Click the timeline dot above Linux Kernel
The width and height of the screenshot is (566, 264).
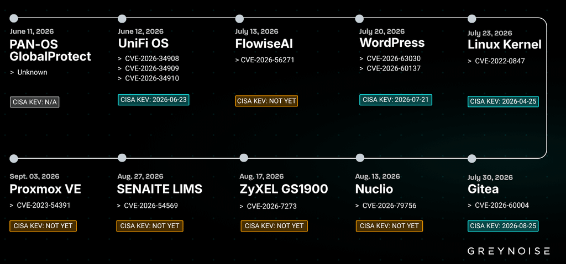pyautogui.click(x=472, y=18)
